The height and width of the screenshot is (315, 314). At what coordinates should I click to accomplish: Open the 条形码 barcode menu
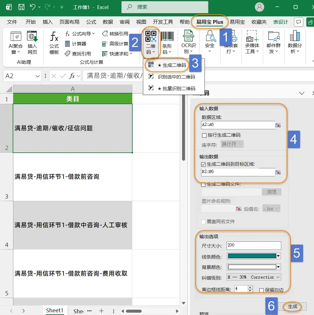click(167, 42)
